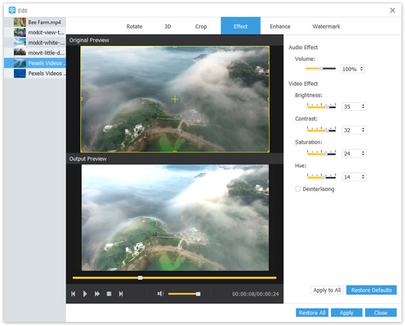Click the Brightness slider
This screenshot has height=326, width=405.
coord(321,106)
